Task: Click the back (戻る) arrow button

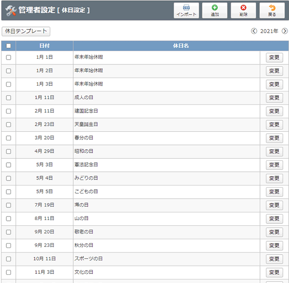Action: (x=272, y=11)
